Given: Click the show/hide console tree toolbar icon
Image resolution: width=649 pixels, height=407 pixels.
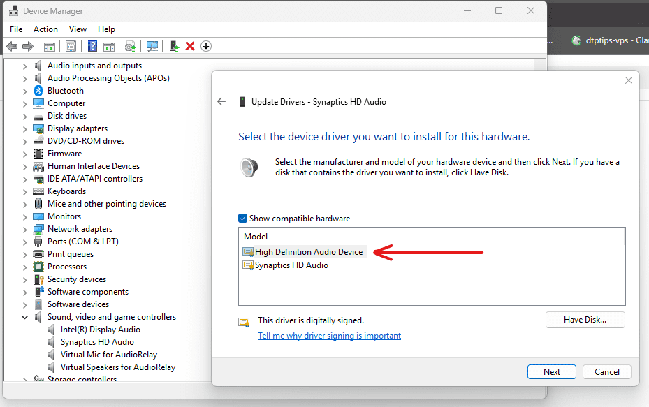Looking at the screenshot, I should (x=50, y=46).
